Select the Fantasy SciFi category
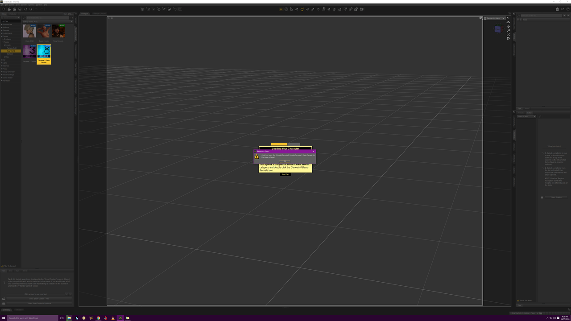Viewport: 571px width, 321px height. (x=12, y=48)
